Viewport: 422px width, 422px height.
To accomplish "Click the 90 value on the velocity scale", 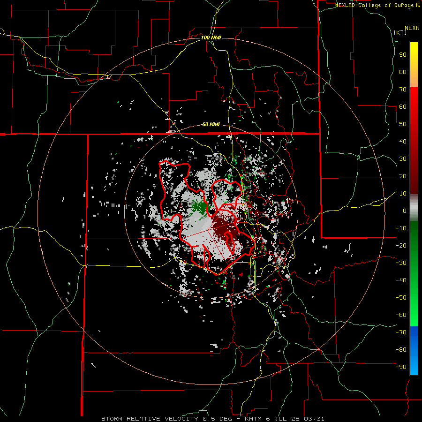I will [x=403, y=55].
